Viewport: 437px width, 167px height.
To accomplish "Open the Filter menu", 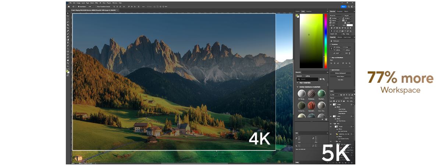I will (x=96, y=3).
